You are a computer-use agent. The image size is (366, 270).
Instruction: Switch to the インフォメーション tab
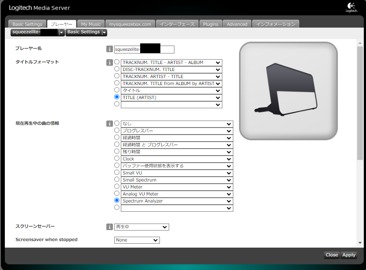pyautogui.click(x=275, y=24)
